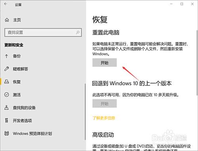Image resolution: width=198 pixels, height=151 pixels.
Task: Click the Windows 预览体验计划 cat icon
Action: tap(7, 133)
